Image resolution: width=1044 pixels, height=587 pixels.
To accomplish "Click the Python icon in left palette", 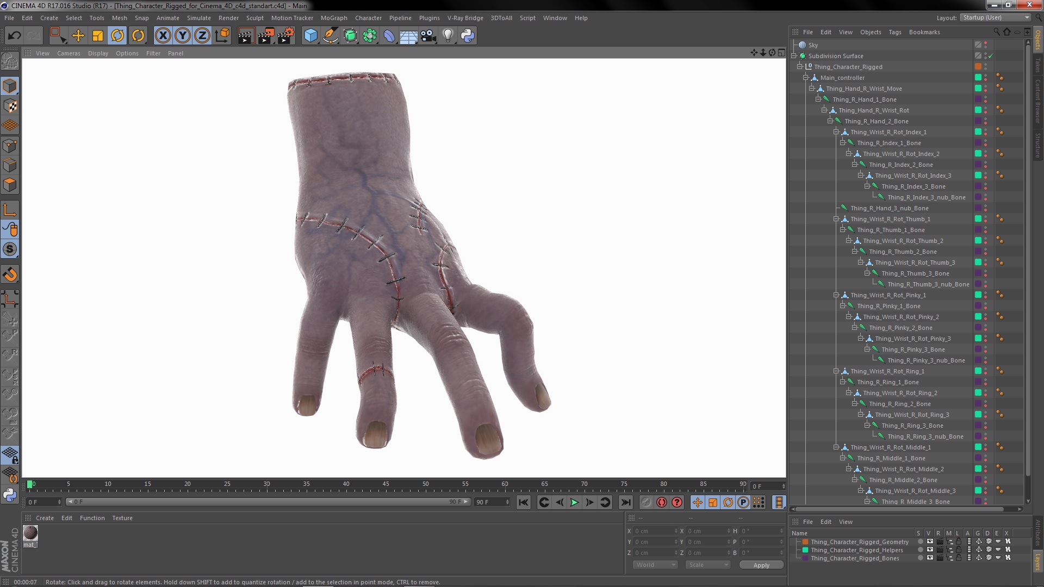I will [10, 495].
